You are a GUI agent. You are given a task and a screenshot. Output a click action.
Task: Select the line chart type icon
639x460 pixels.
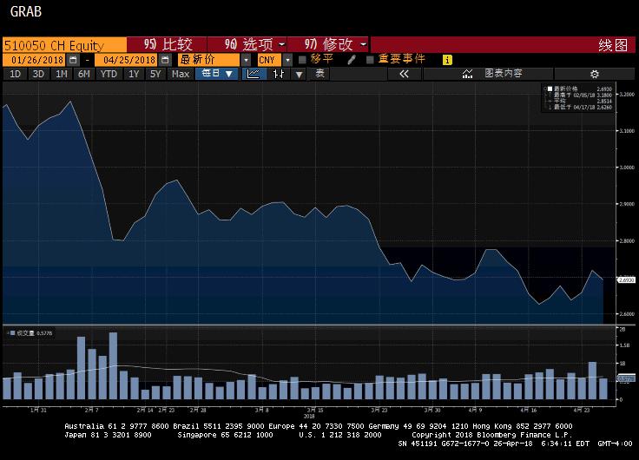tap(254, 75)
